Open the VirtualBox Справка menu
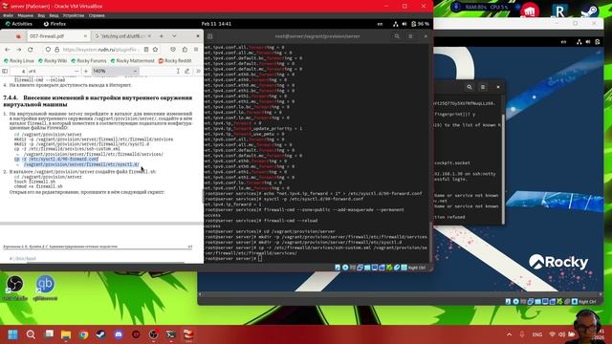The height and width of the screenshot is (344, 612). pos(97,15)
